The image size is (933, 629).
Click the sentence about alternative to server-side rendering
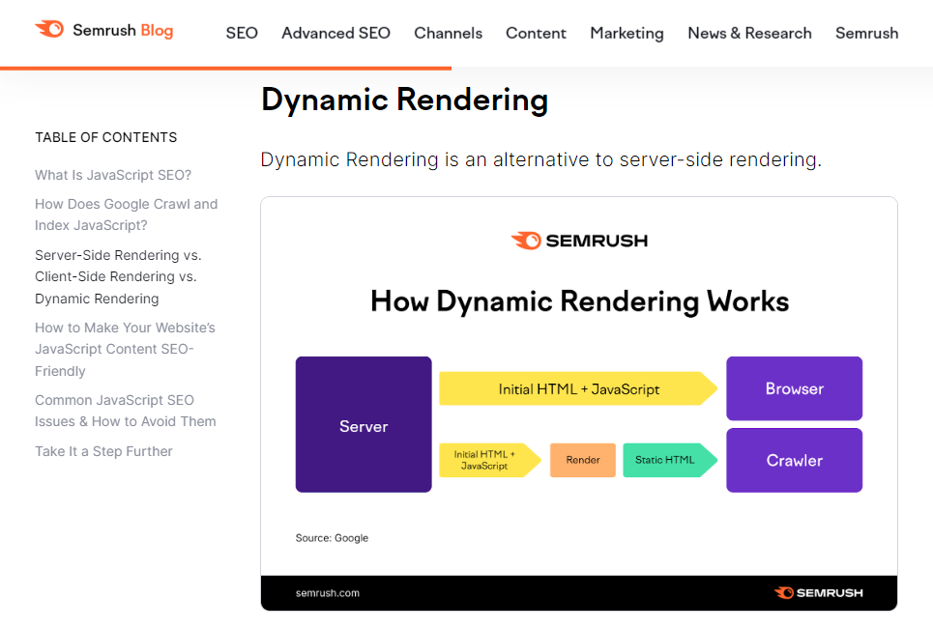tap(540, 160)
